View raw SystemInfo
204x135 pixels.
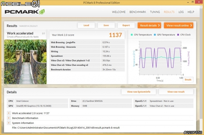pyautogui.click(x=139, y=92)
